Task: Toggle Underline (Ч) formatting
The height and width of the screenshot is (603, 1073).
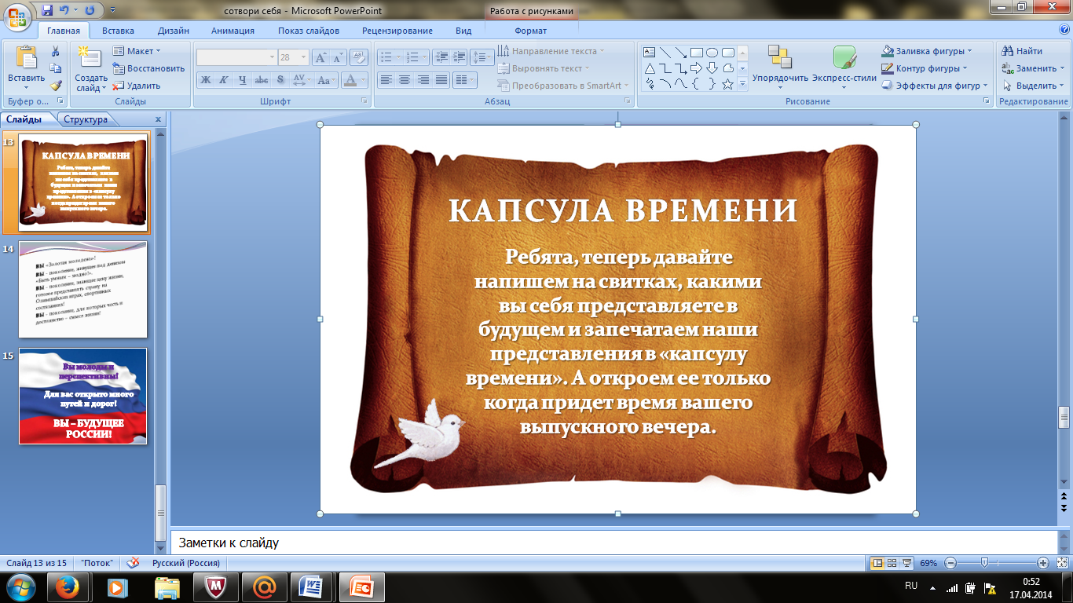Action: pos(243,80)
